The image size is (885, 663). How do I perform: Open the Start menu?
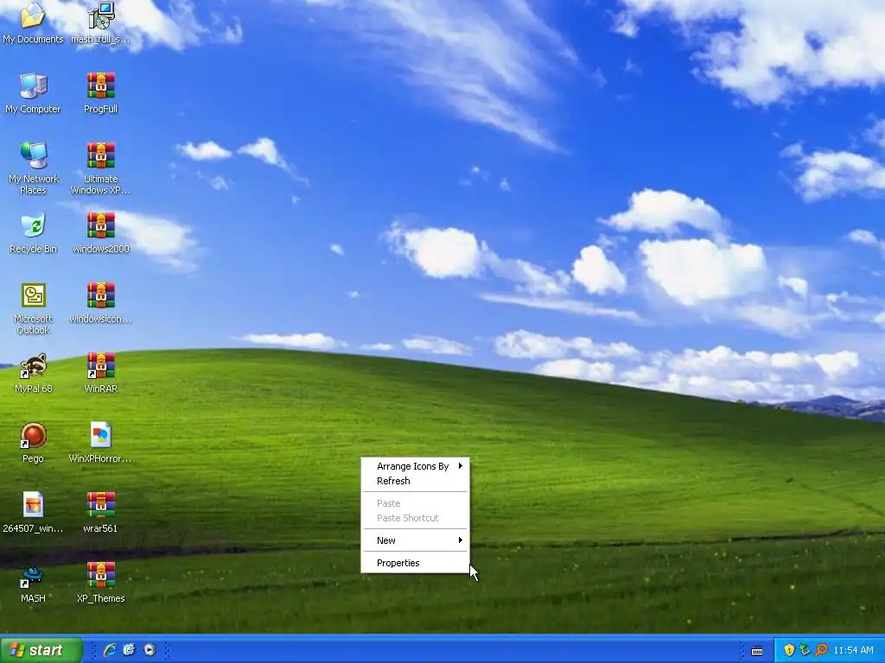coord(41,650)
